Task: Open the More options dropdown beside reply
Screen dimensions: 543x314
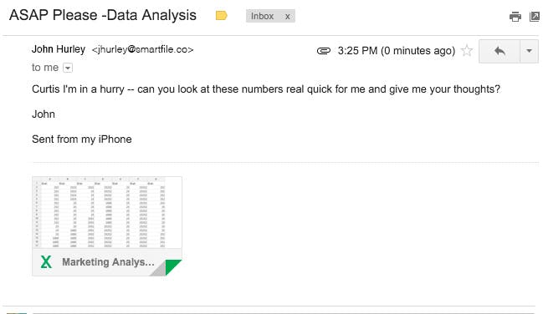Action: pos(529,51)
